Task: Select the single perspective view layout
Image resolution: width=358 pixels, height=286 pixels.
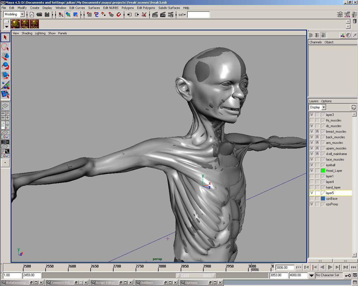Action: coord(5,106)
